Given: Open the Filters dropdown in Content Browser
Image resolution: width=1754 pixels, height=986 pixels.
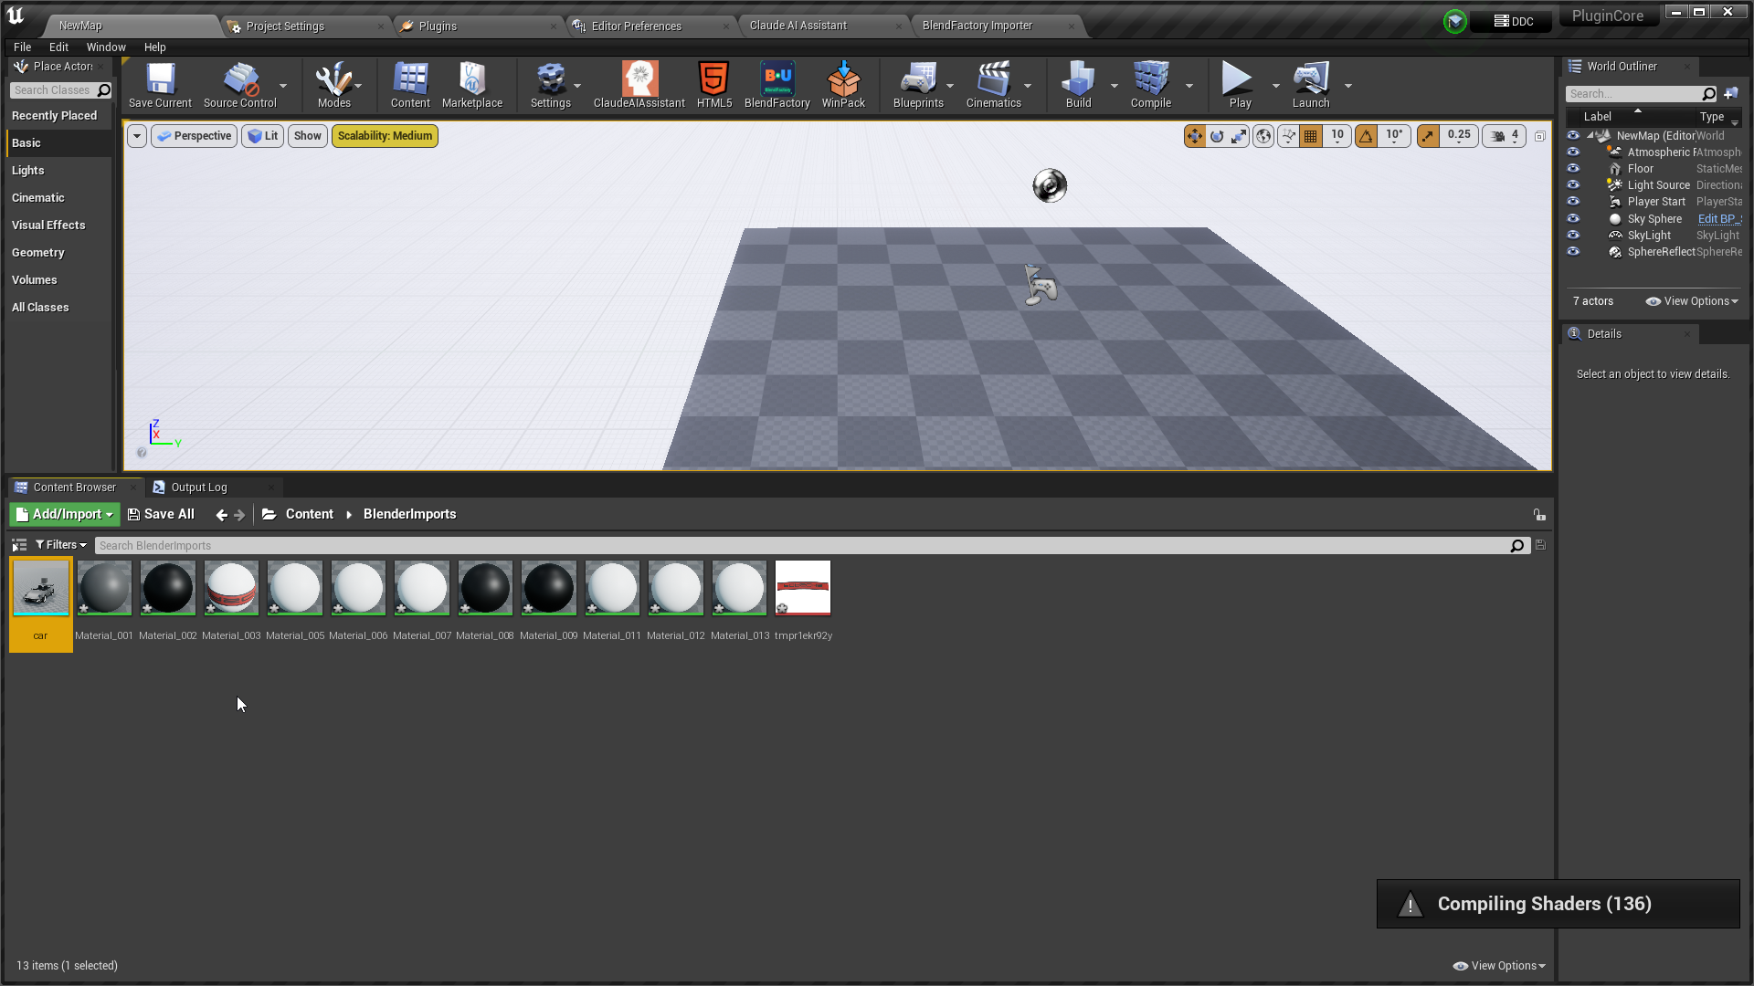Looking at the screenshot, I should [61, 545].
